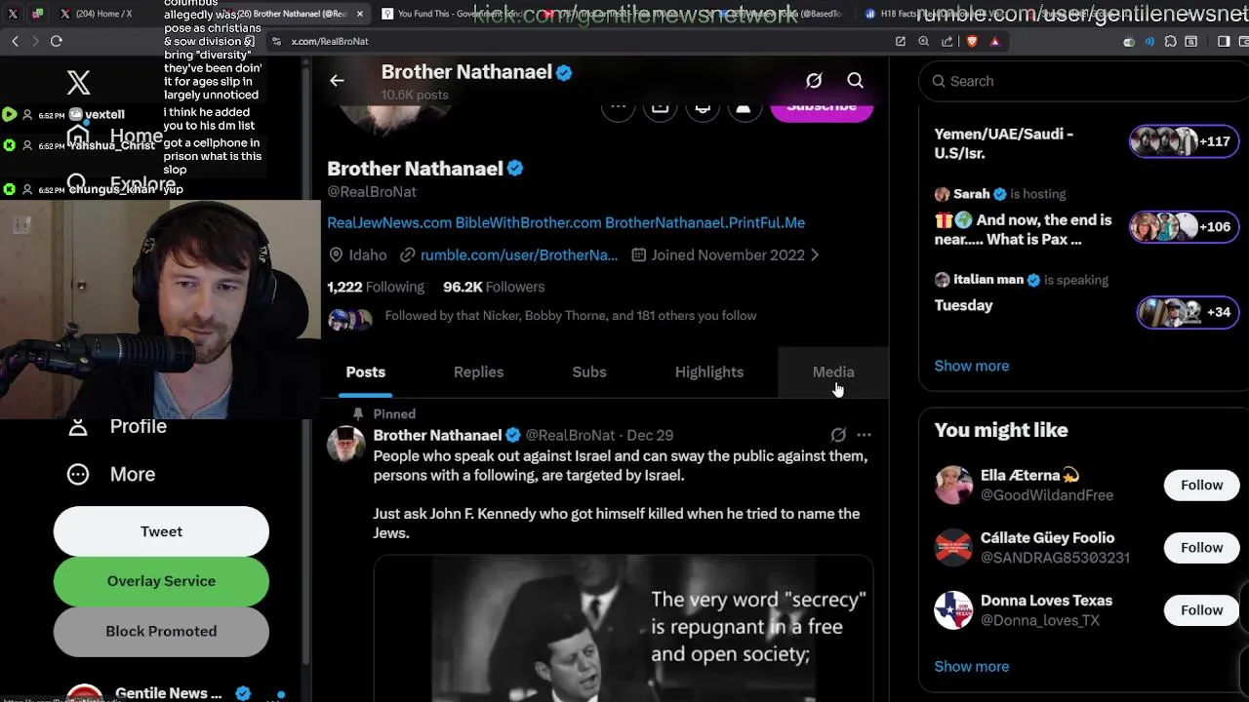Follow Ella Æterna

point(1201,485)
